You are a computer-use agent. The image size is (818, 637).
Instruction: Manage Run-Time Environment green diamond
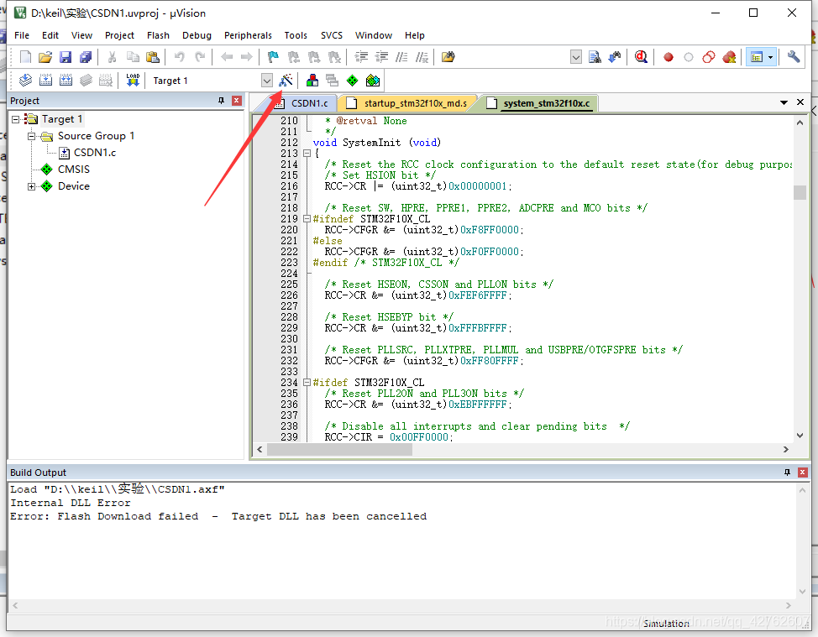click(353, 81)
